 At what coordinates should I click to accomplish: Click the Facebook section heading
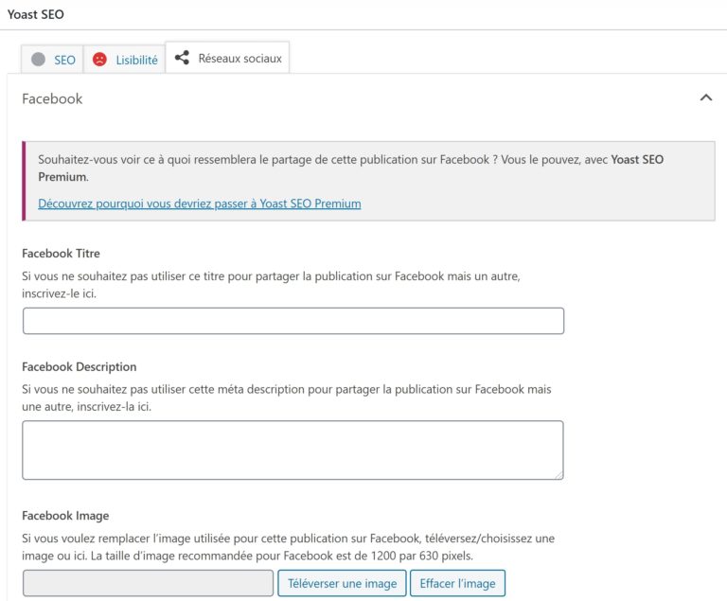[52, 98]
